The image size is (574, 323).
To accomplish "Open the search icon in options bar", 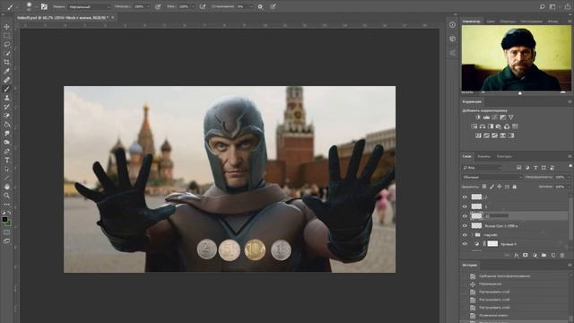I will point(542,6).
